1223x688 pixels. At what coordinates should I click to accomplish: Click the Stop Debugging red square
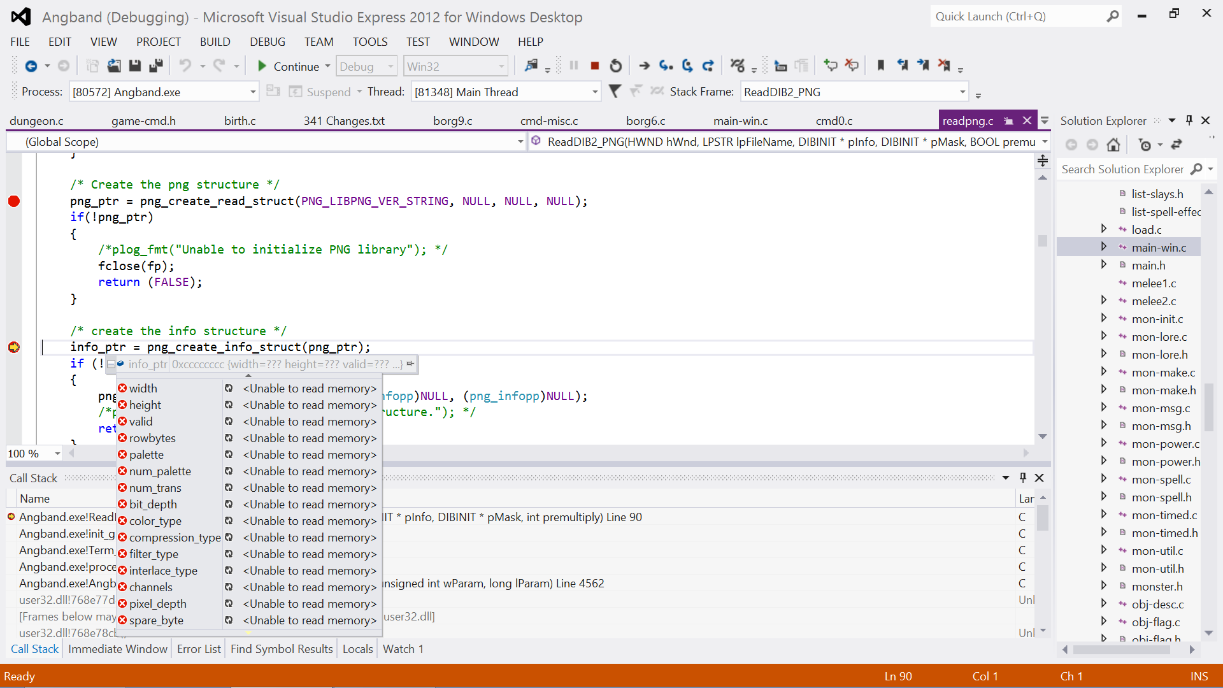tap(595, 66)
